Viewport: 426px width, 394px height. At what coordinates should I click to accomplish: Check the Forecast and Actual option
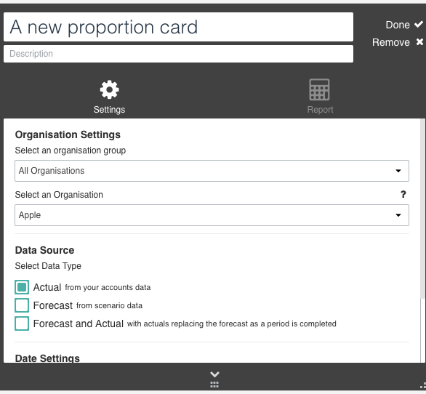(22, 323)
